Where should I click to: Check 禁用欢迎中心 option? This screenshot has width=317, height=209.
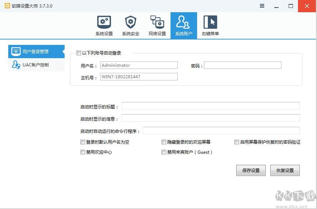[83, 152]
